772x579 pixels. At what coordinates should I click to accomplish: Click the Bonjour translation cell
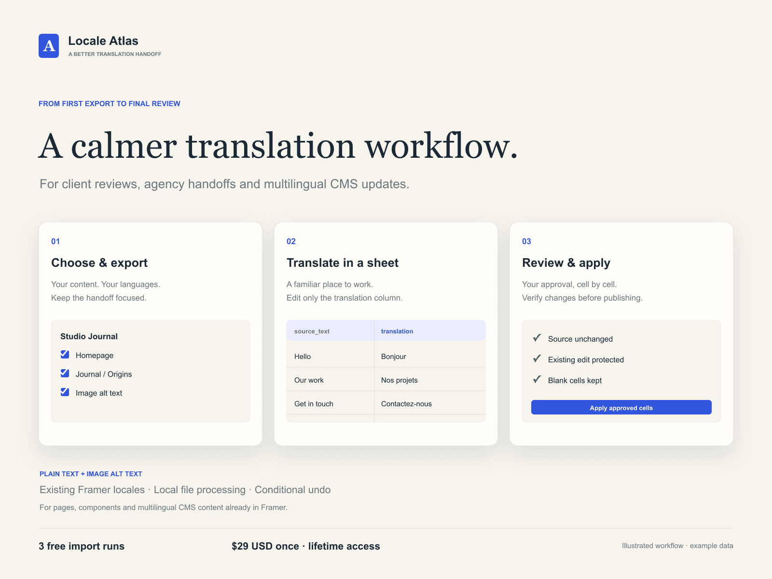pos(430,356)
